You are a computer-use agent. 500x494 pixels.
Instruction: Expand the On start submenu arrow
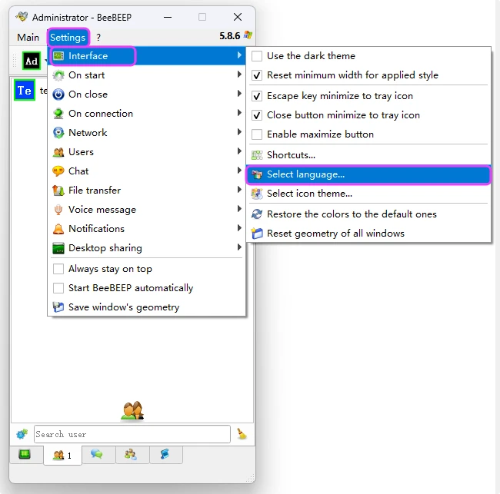[239, 75]
